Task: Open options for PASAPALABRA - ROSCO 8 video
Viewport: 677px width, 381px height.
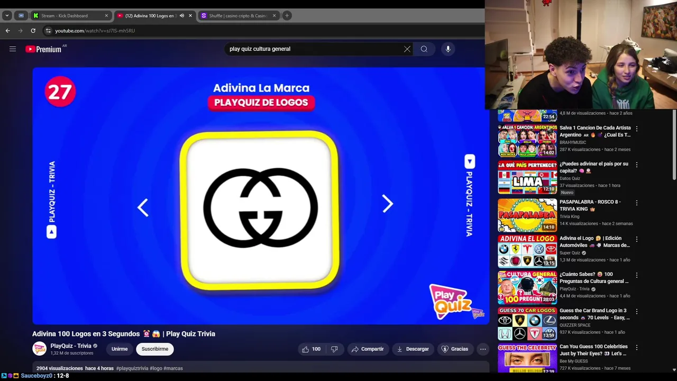Action: coord(637,203)
